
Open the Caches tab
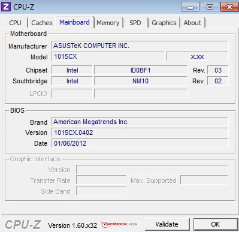click(42, 23)
